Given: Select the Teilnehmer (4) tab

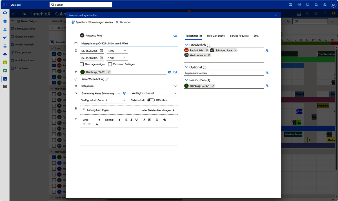Looking at the screenshot, I should pyautogui.click(x=194, y=36).
